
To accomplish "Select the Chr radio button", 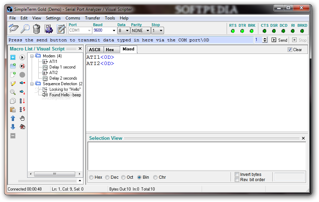I will point(155,177).
